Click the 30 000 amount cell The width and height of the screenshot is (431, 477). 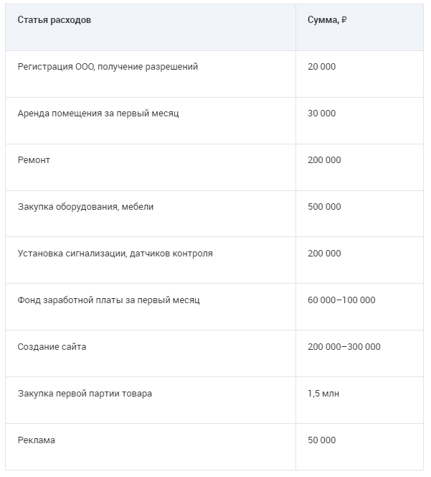[321, 114]
